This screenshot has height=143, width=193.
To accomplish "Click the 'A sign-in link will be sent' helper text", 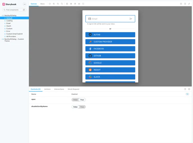I will pyautogui.click(x=101, y=24).
